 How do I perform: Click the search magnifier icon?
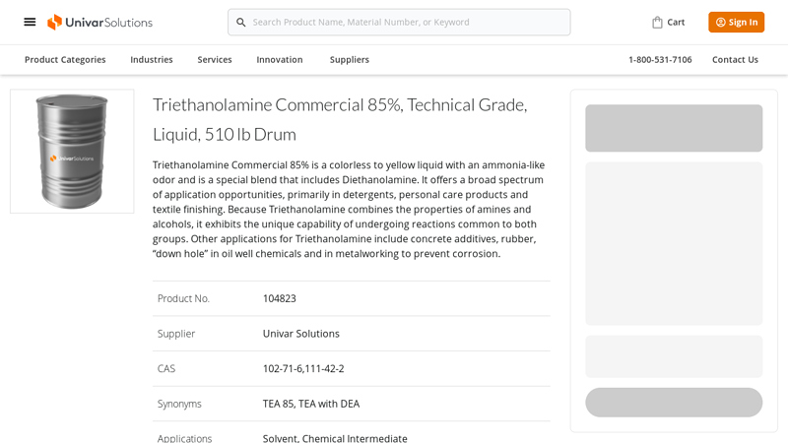coord(241,22)
